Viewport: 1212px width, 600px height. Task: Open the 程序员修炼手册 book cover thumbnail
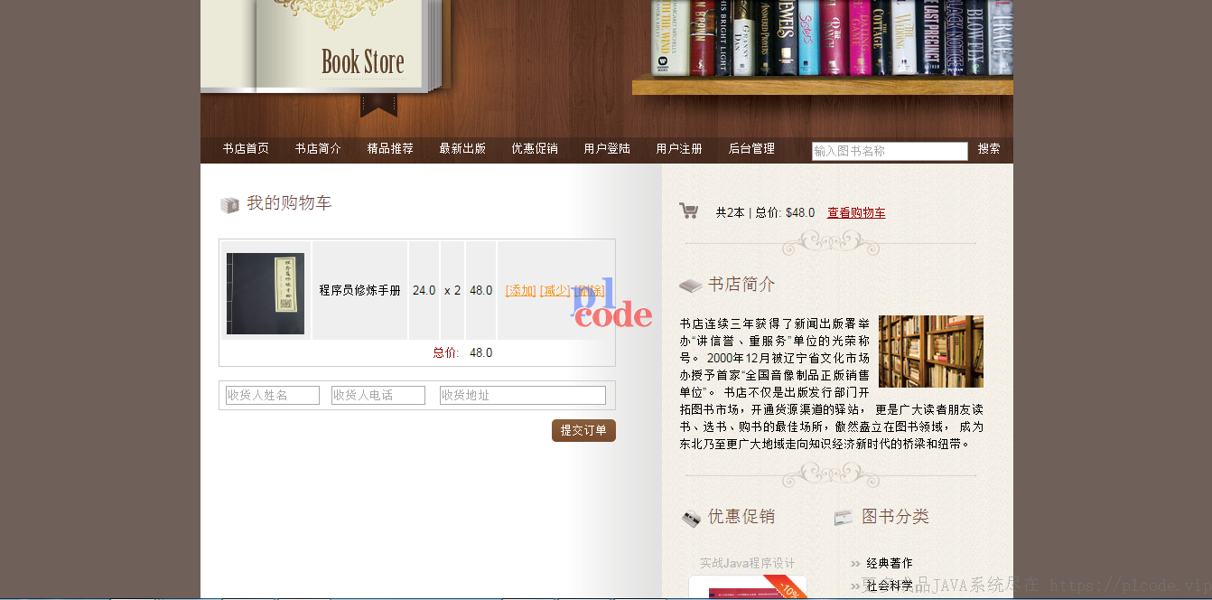266,294
